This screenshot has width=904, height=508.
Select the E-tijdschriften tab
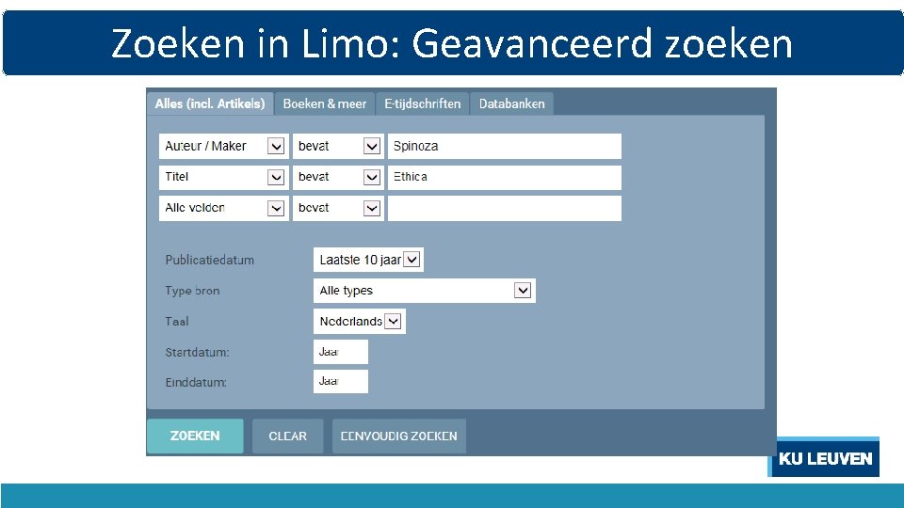(x=423, y=103)
